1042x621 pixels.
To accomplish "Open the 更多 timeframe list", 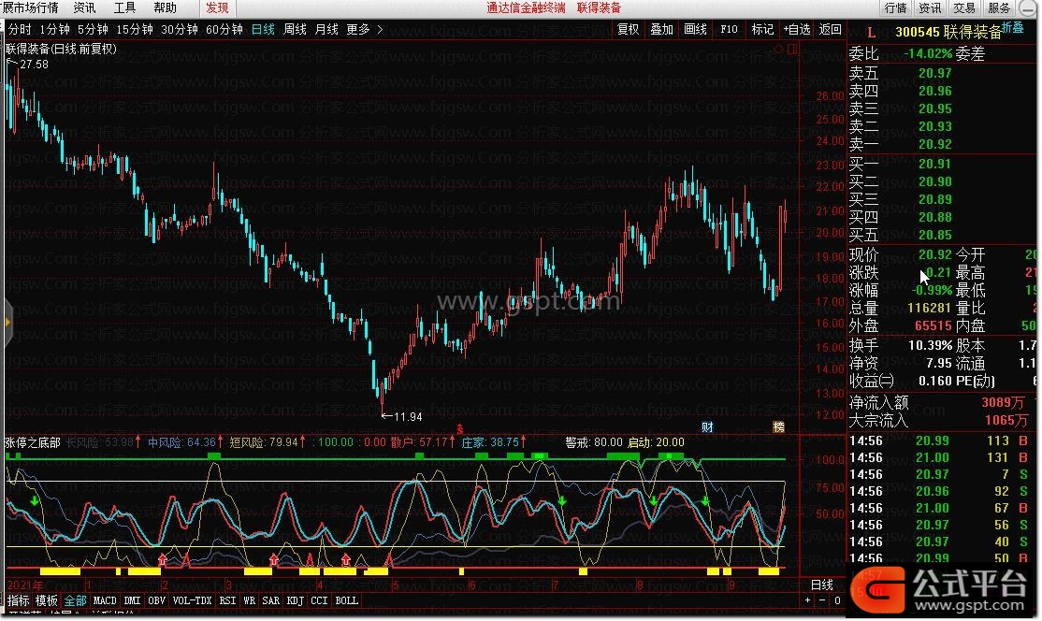I will click(x=358, y=29).
